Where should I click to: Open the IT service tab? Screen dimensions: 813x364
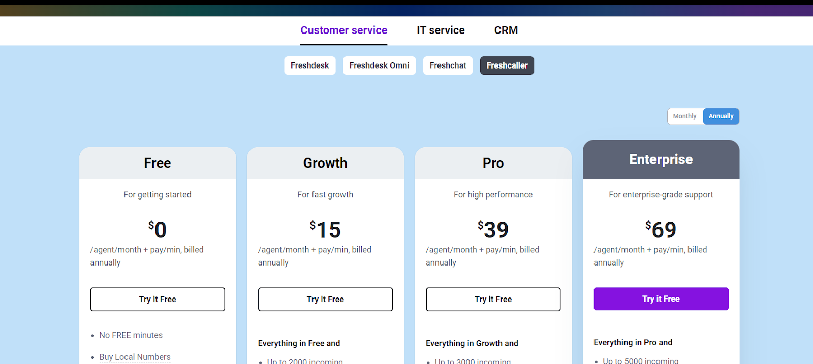point(441,30)
